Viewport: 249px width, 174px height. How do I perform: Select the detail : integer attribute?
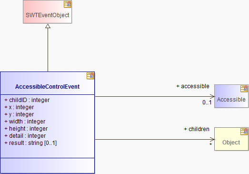25,136
